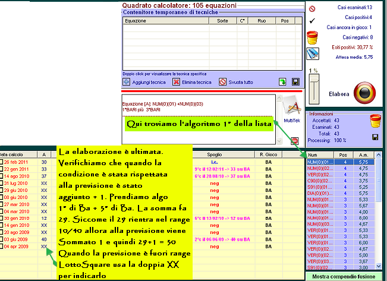Screen dimensions: 387x281
Task: Tick the checkbox for 04 apr 2009
Action: 1,246
